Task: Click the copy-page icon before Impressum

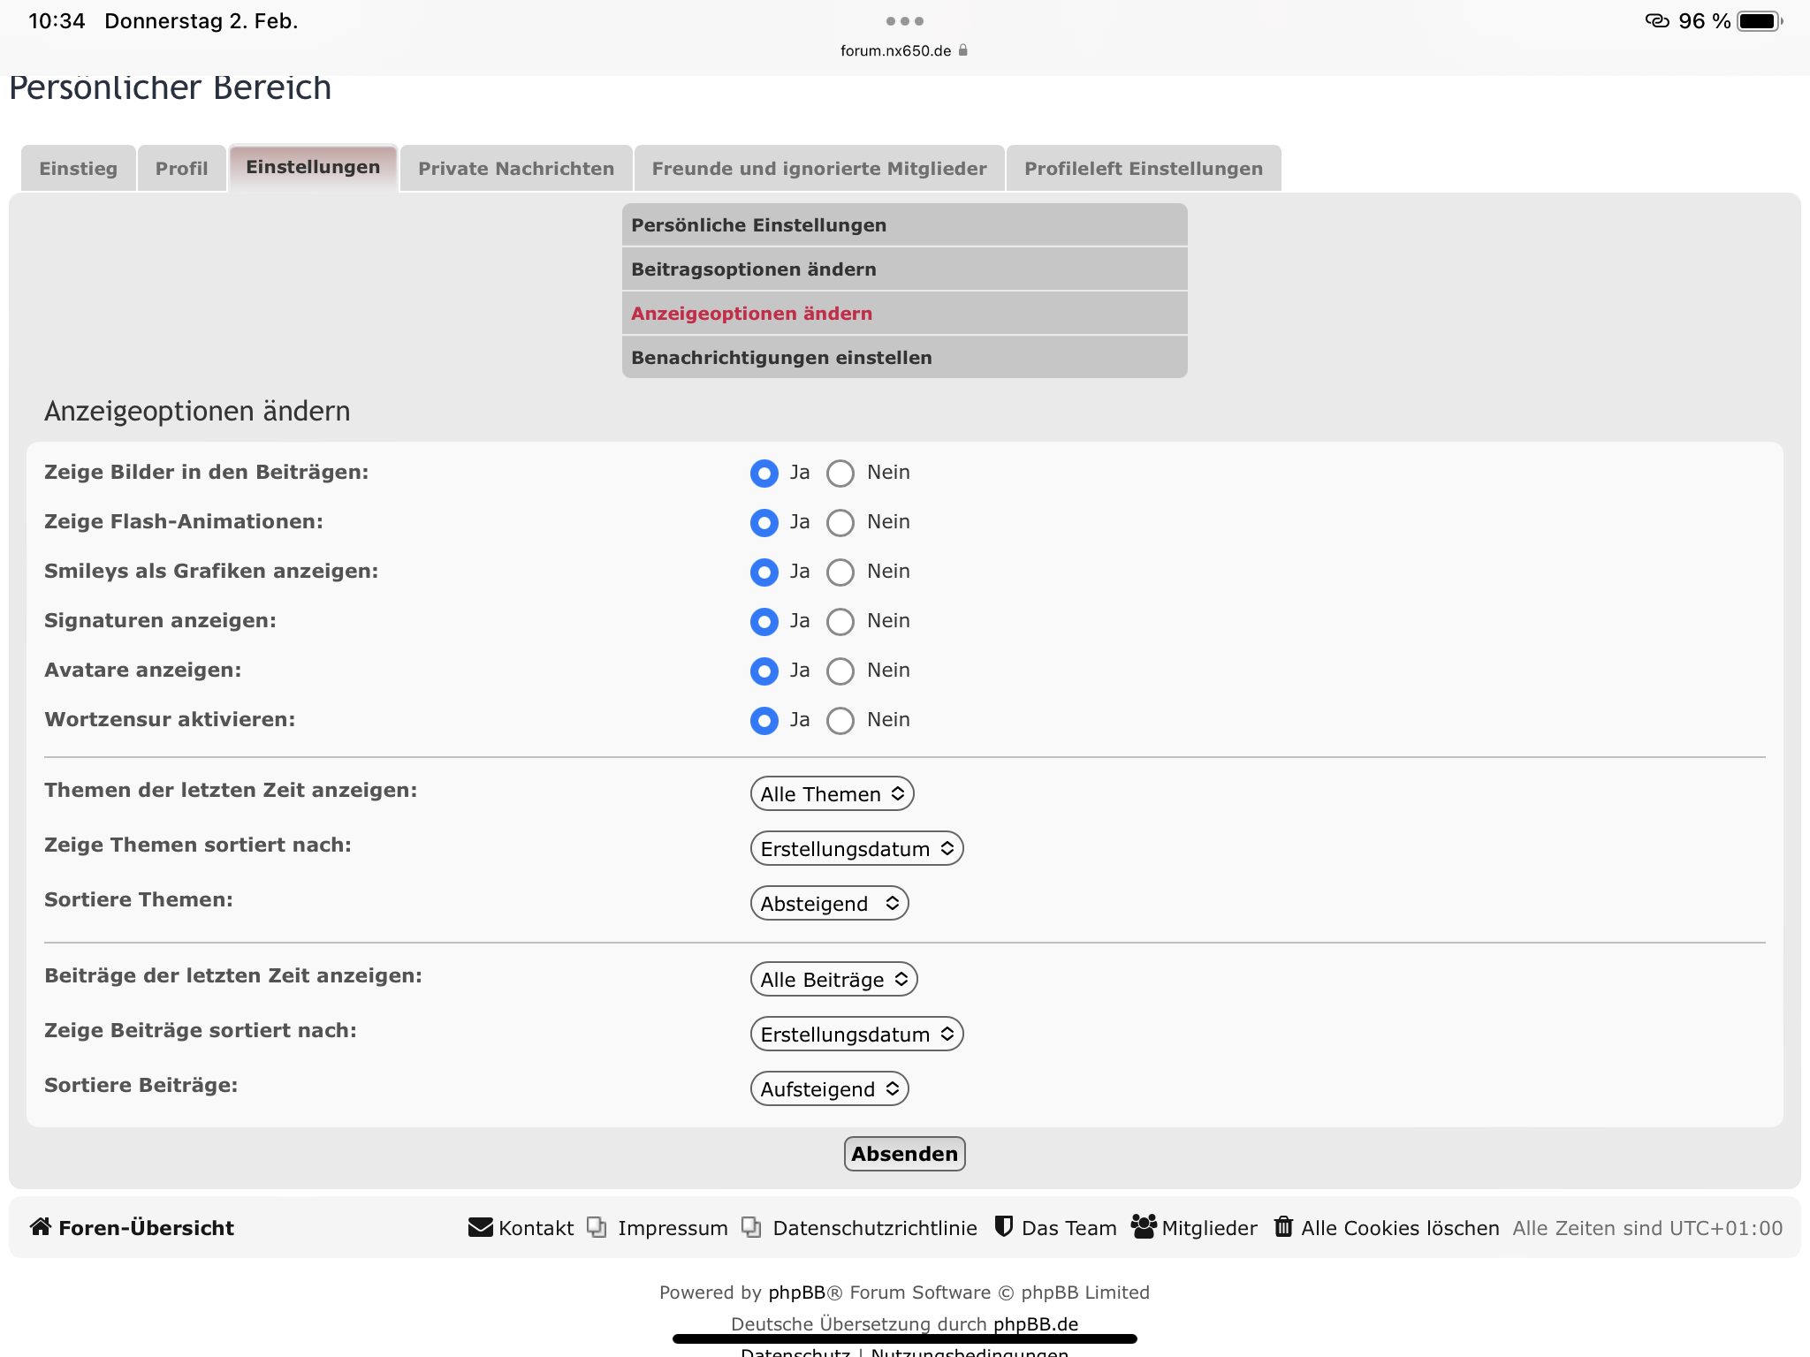Action: [x=597, y=1227]
